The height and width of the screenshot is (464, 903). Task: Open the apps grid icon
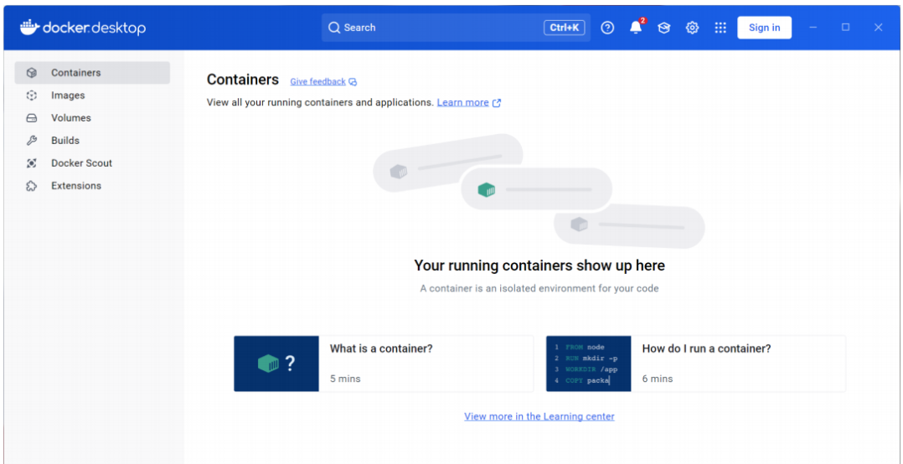(720, 28)
